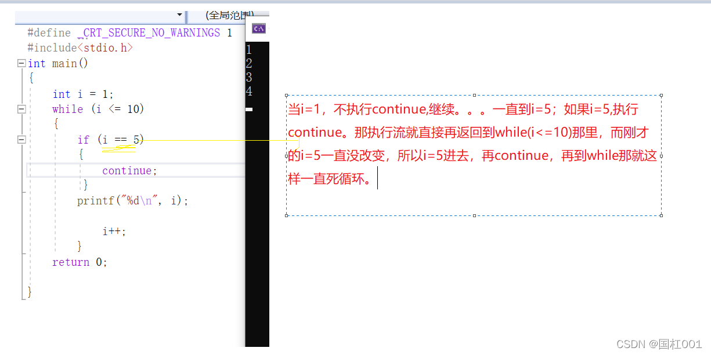Screen dimensions: 711x355
Task: Click the 'return 0;' line
Action: pyautogui.click(x=80, y=262)
